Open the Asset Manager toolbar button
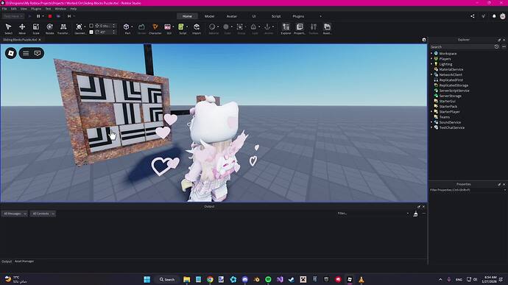The height and width of the screenshot is (285, 508). coord(327,29)
